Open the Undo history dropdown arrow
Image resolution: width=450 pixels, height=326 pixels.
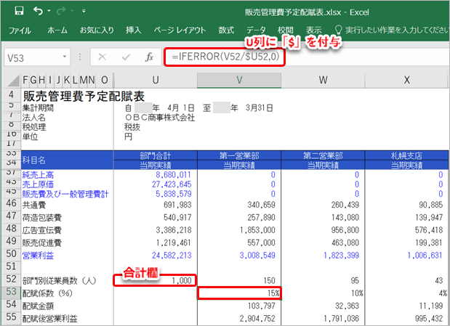click(x=49, y=11)
